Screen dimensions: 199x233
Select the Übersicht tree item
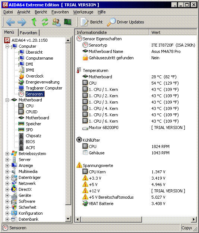(34, 52)
